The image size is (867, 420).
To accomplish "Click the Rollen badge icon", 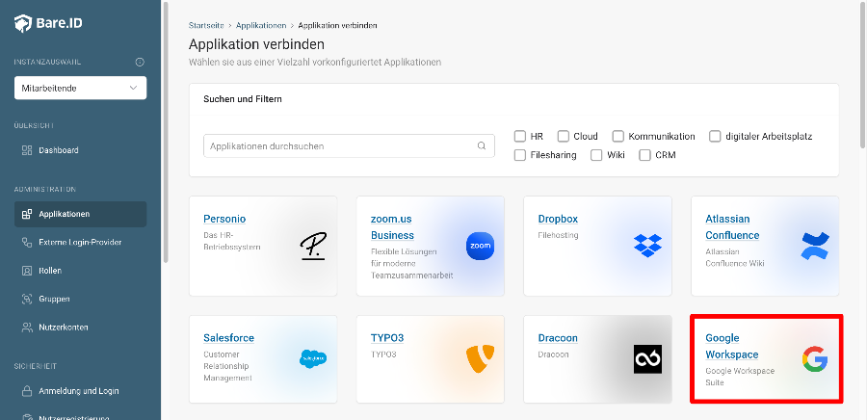I will (x=27, y=271).
